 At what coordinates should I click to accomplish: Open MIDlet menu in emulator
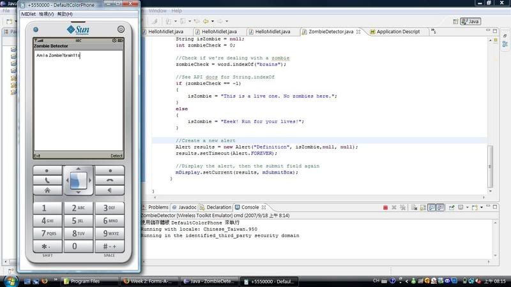(28, 14)
